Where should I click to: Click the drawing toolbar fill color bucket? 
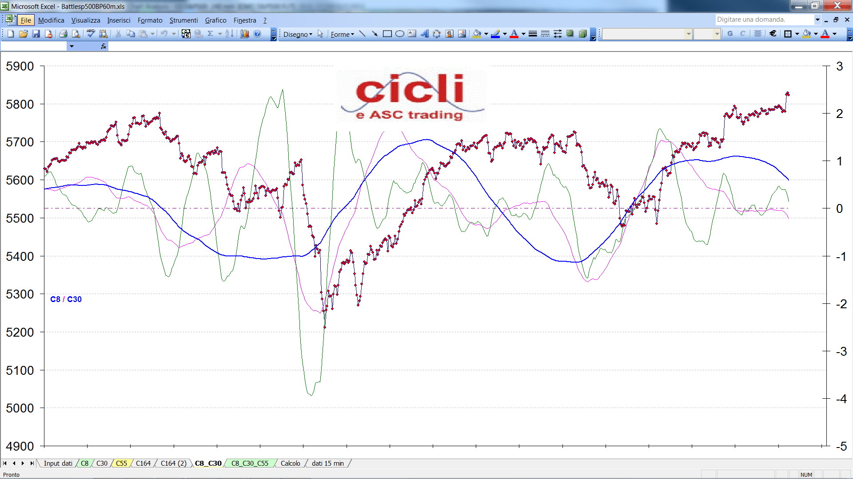(x=477, y=34)
